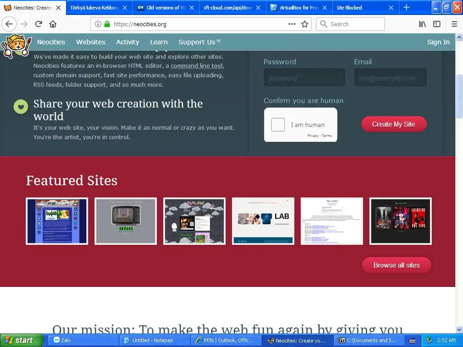Close the VirtualBox tab
The height and width of the screenshot is (347, 463).
[x=325, y=8]
